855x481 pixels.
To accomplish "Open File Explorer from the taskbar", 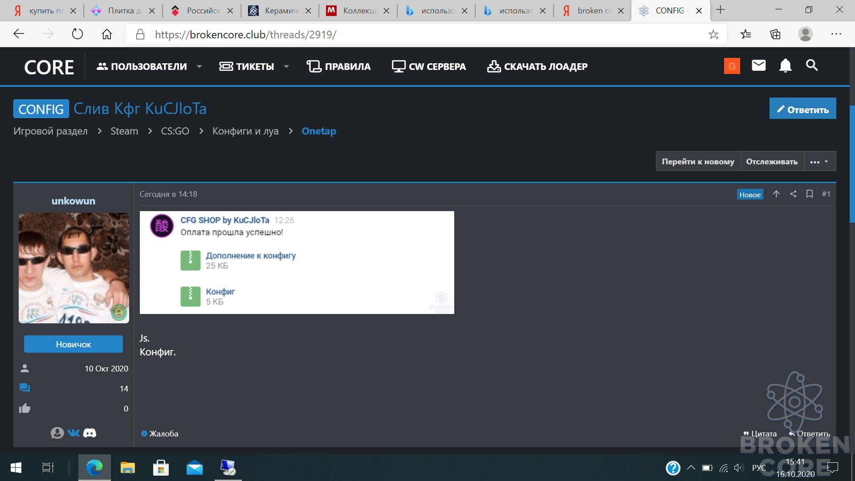I will click(127, 468).
